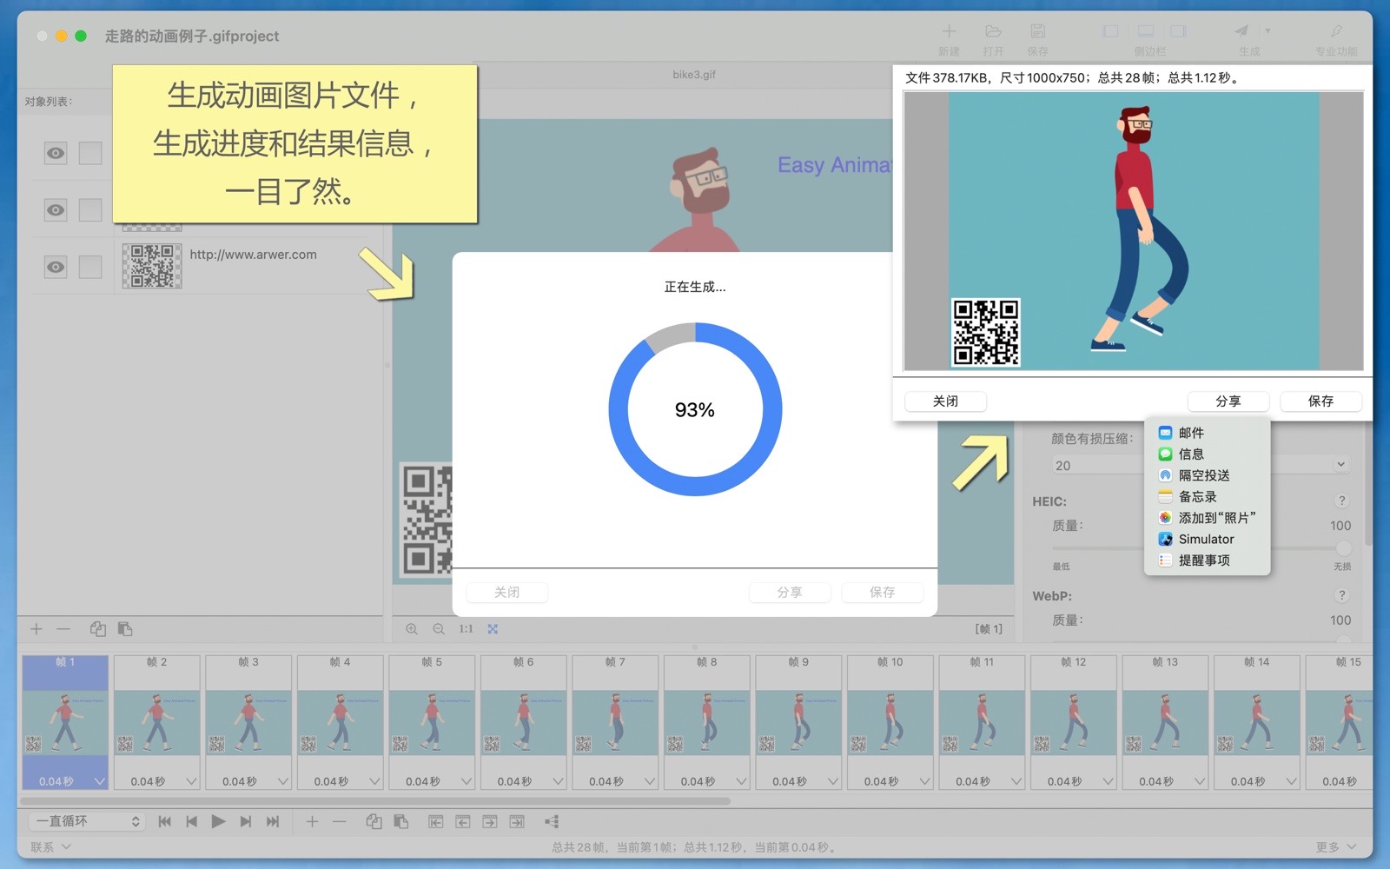Open the 颜色有损压缩 value 20 dropdown
Screen dimensions: 1390x869
point(1340,465)
